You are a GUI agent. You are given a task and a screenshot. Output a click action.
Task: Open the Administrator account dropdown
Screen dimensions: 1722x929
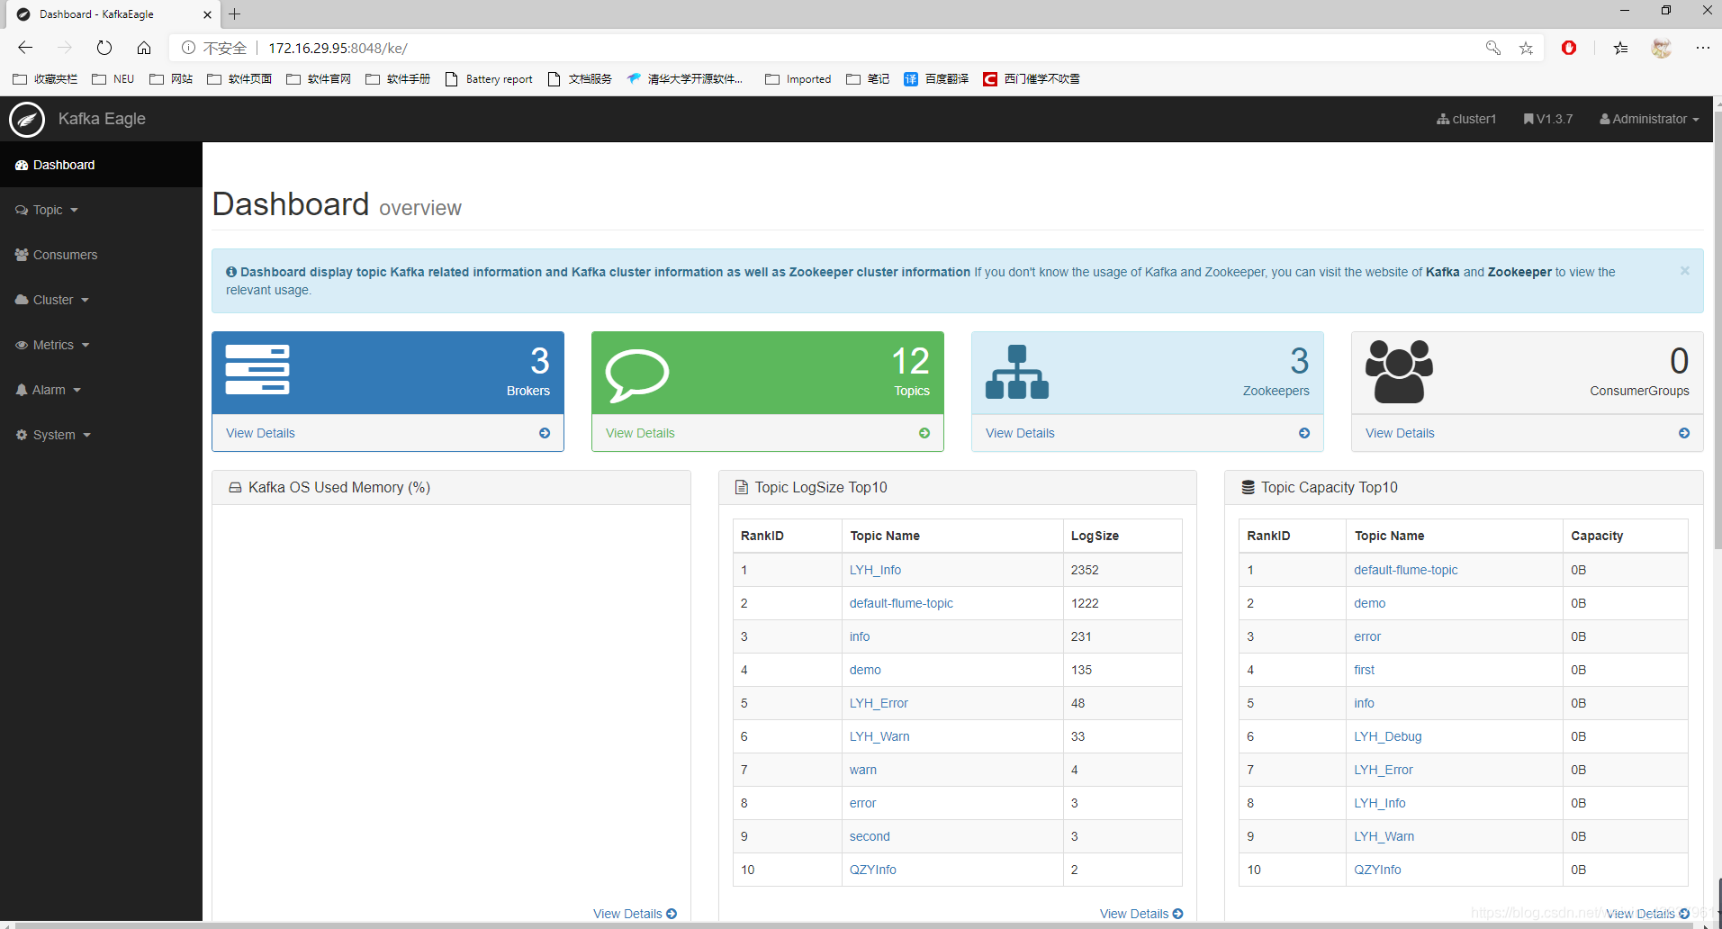pos(1649,119)
